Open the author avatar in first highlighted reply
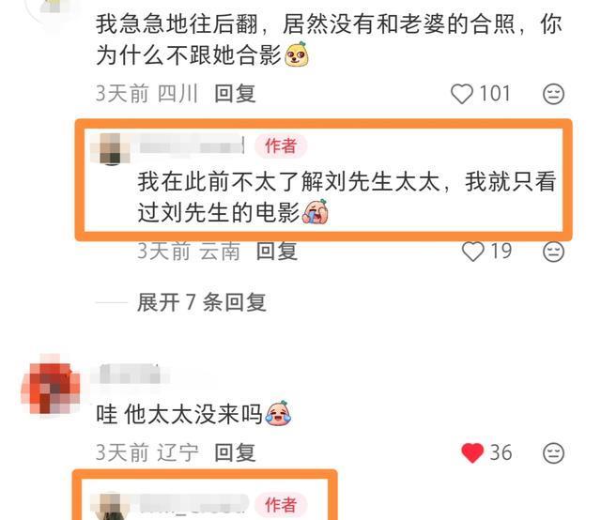601x520 pixels. pos(111,148)
